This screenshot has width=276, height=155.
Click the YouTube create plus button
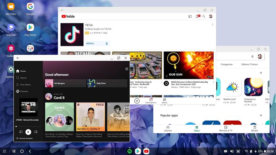pos(137,101)
